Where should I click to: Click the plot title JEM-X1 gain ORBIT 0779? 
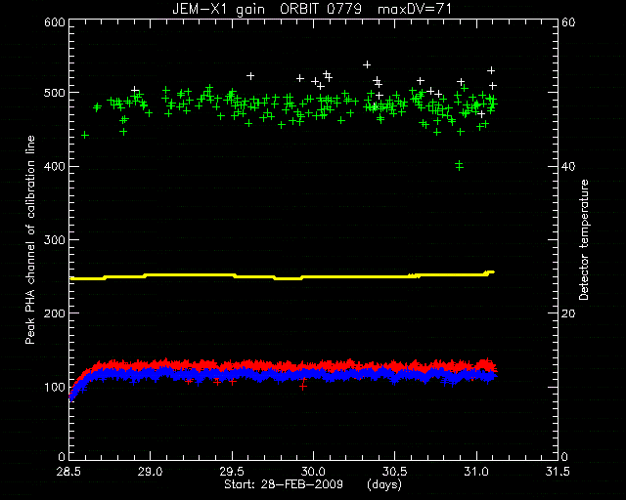point(267,9)
